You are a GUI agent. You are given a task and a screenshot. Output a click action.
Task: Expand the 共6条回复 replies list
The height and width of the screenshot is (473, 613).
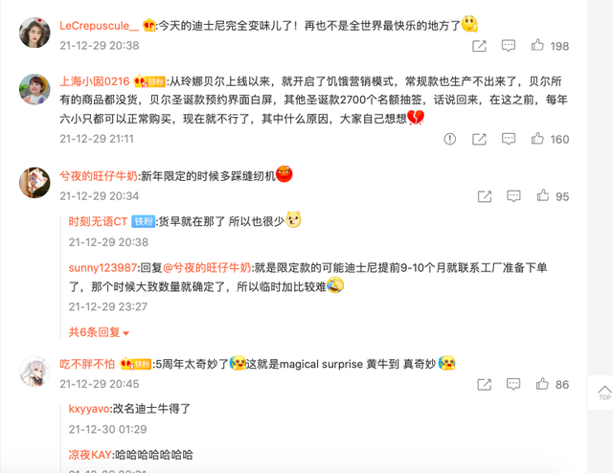pyautogui.click(x=99, y=332)
